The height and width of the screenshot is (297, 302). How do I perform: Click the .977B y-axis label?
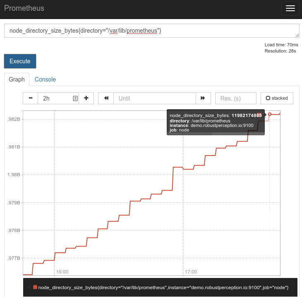pyautogui.click(x=14, y=258)
